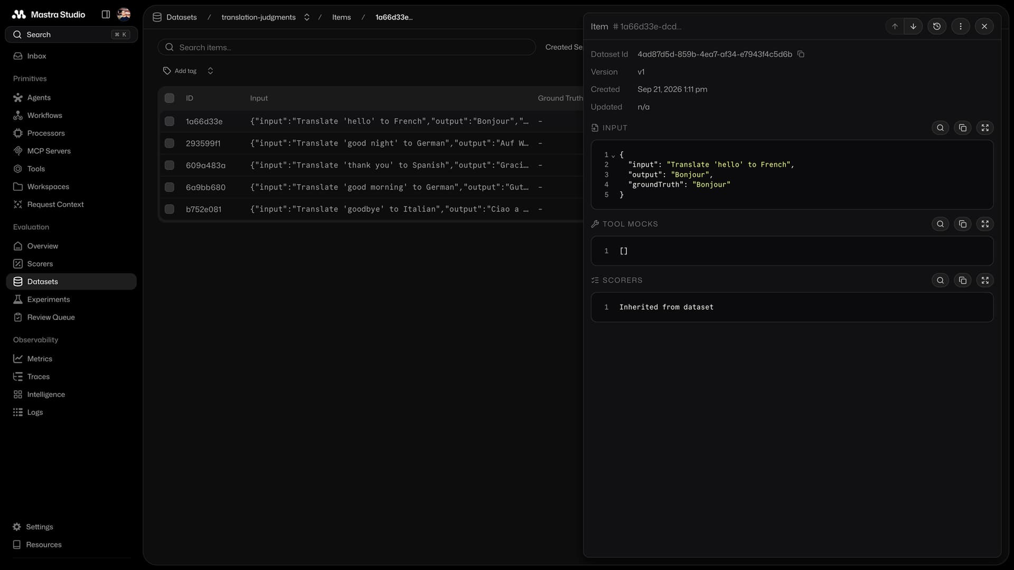This screenshot has height=570, width=1014.
Task: Open item version history icon
Action: [x=937, y=26]
